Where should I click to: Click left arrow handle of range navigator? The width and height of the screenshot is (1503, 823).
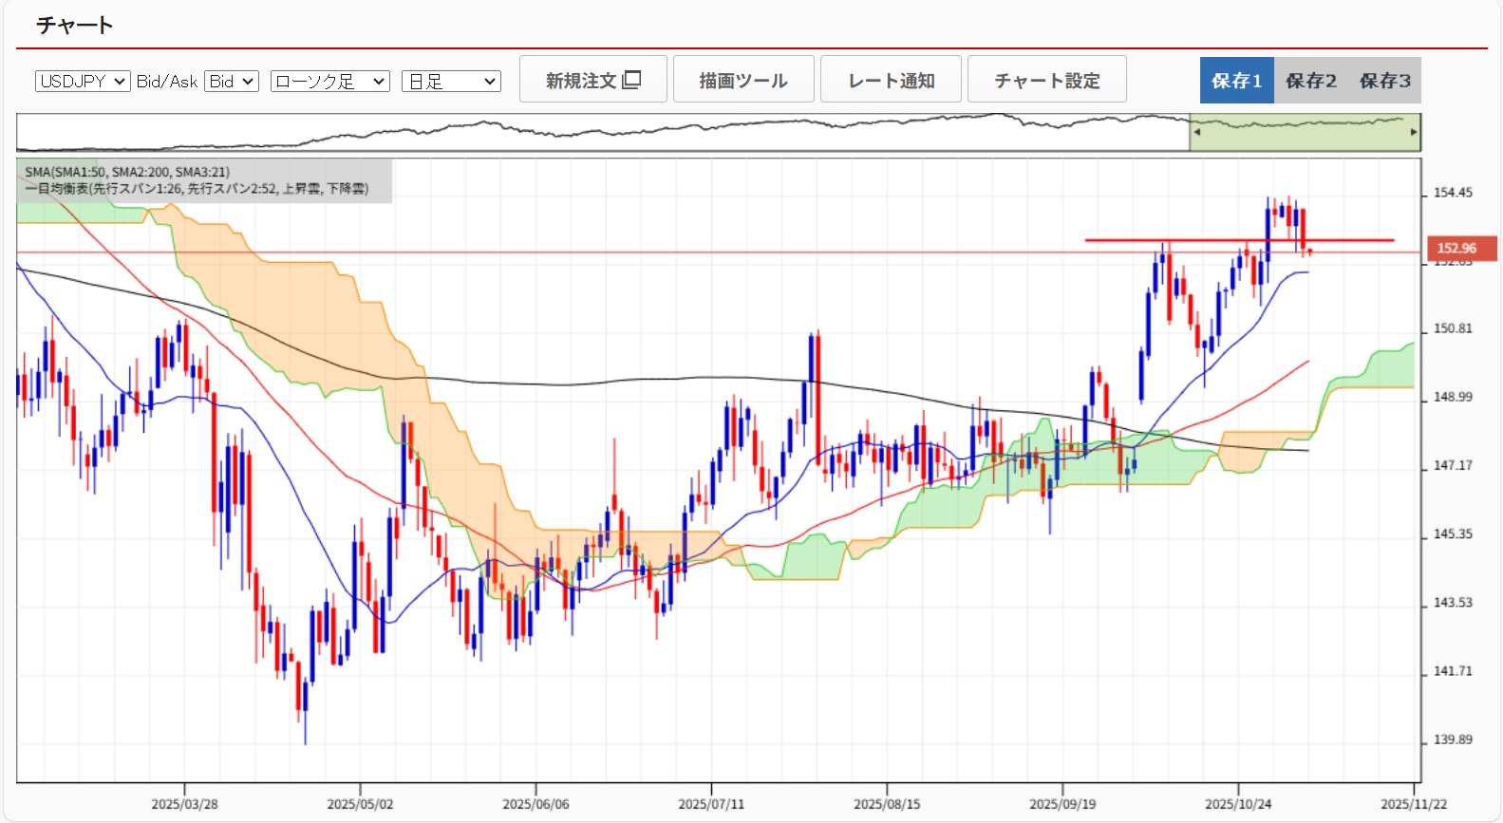coord(1196,132)
